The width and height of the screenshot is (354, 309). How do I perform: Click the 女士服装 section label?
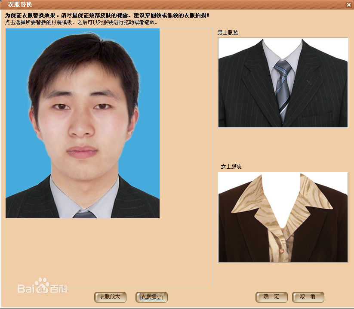tap(231, 167)
